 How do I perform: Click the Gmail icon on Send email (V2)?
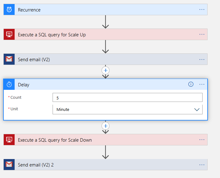tap(9, 59)
